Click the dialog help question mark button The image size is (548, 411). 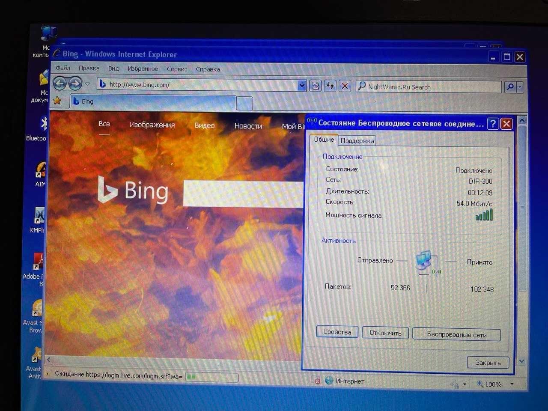click(x=493, y=124)
